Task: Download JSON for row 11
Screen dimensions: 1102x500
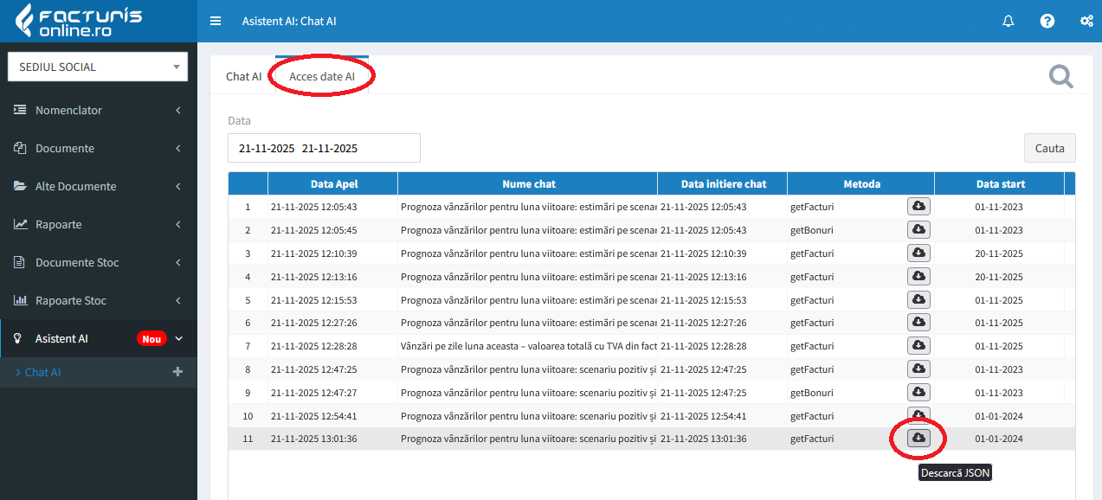Action: 918,439
